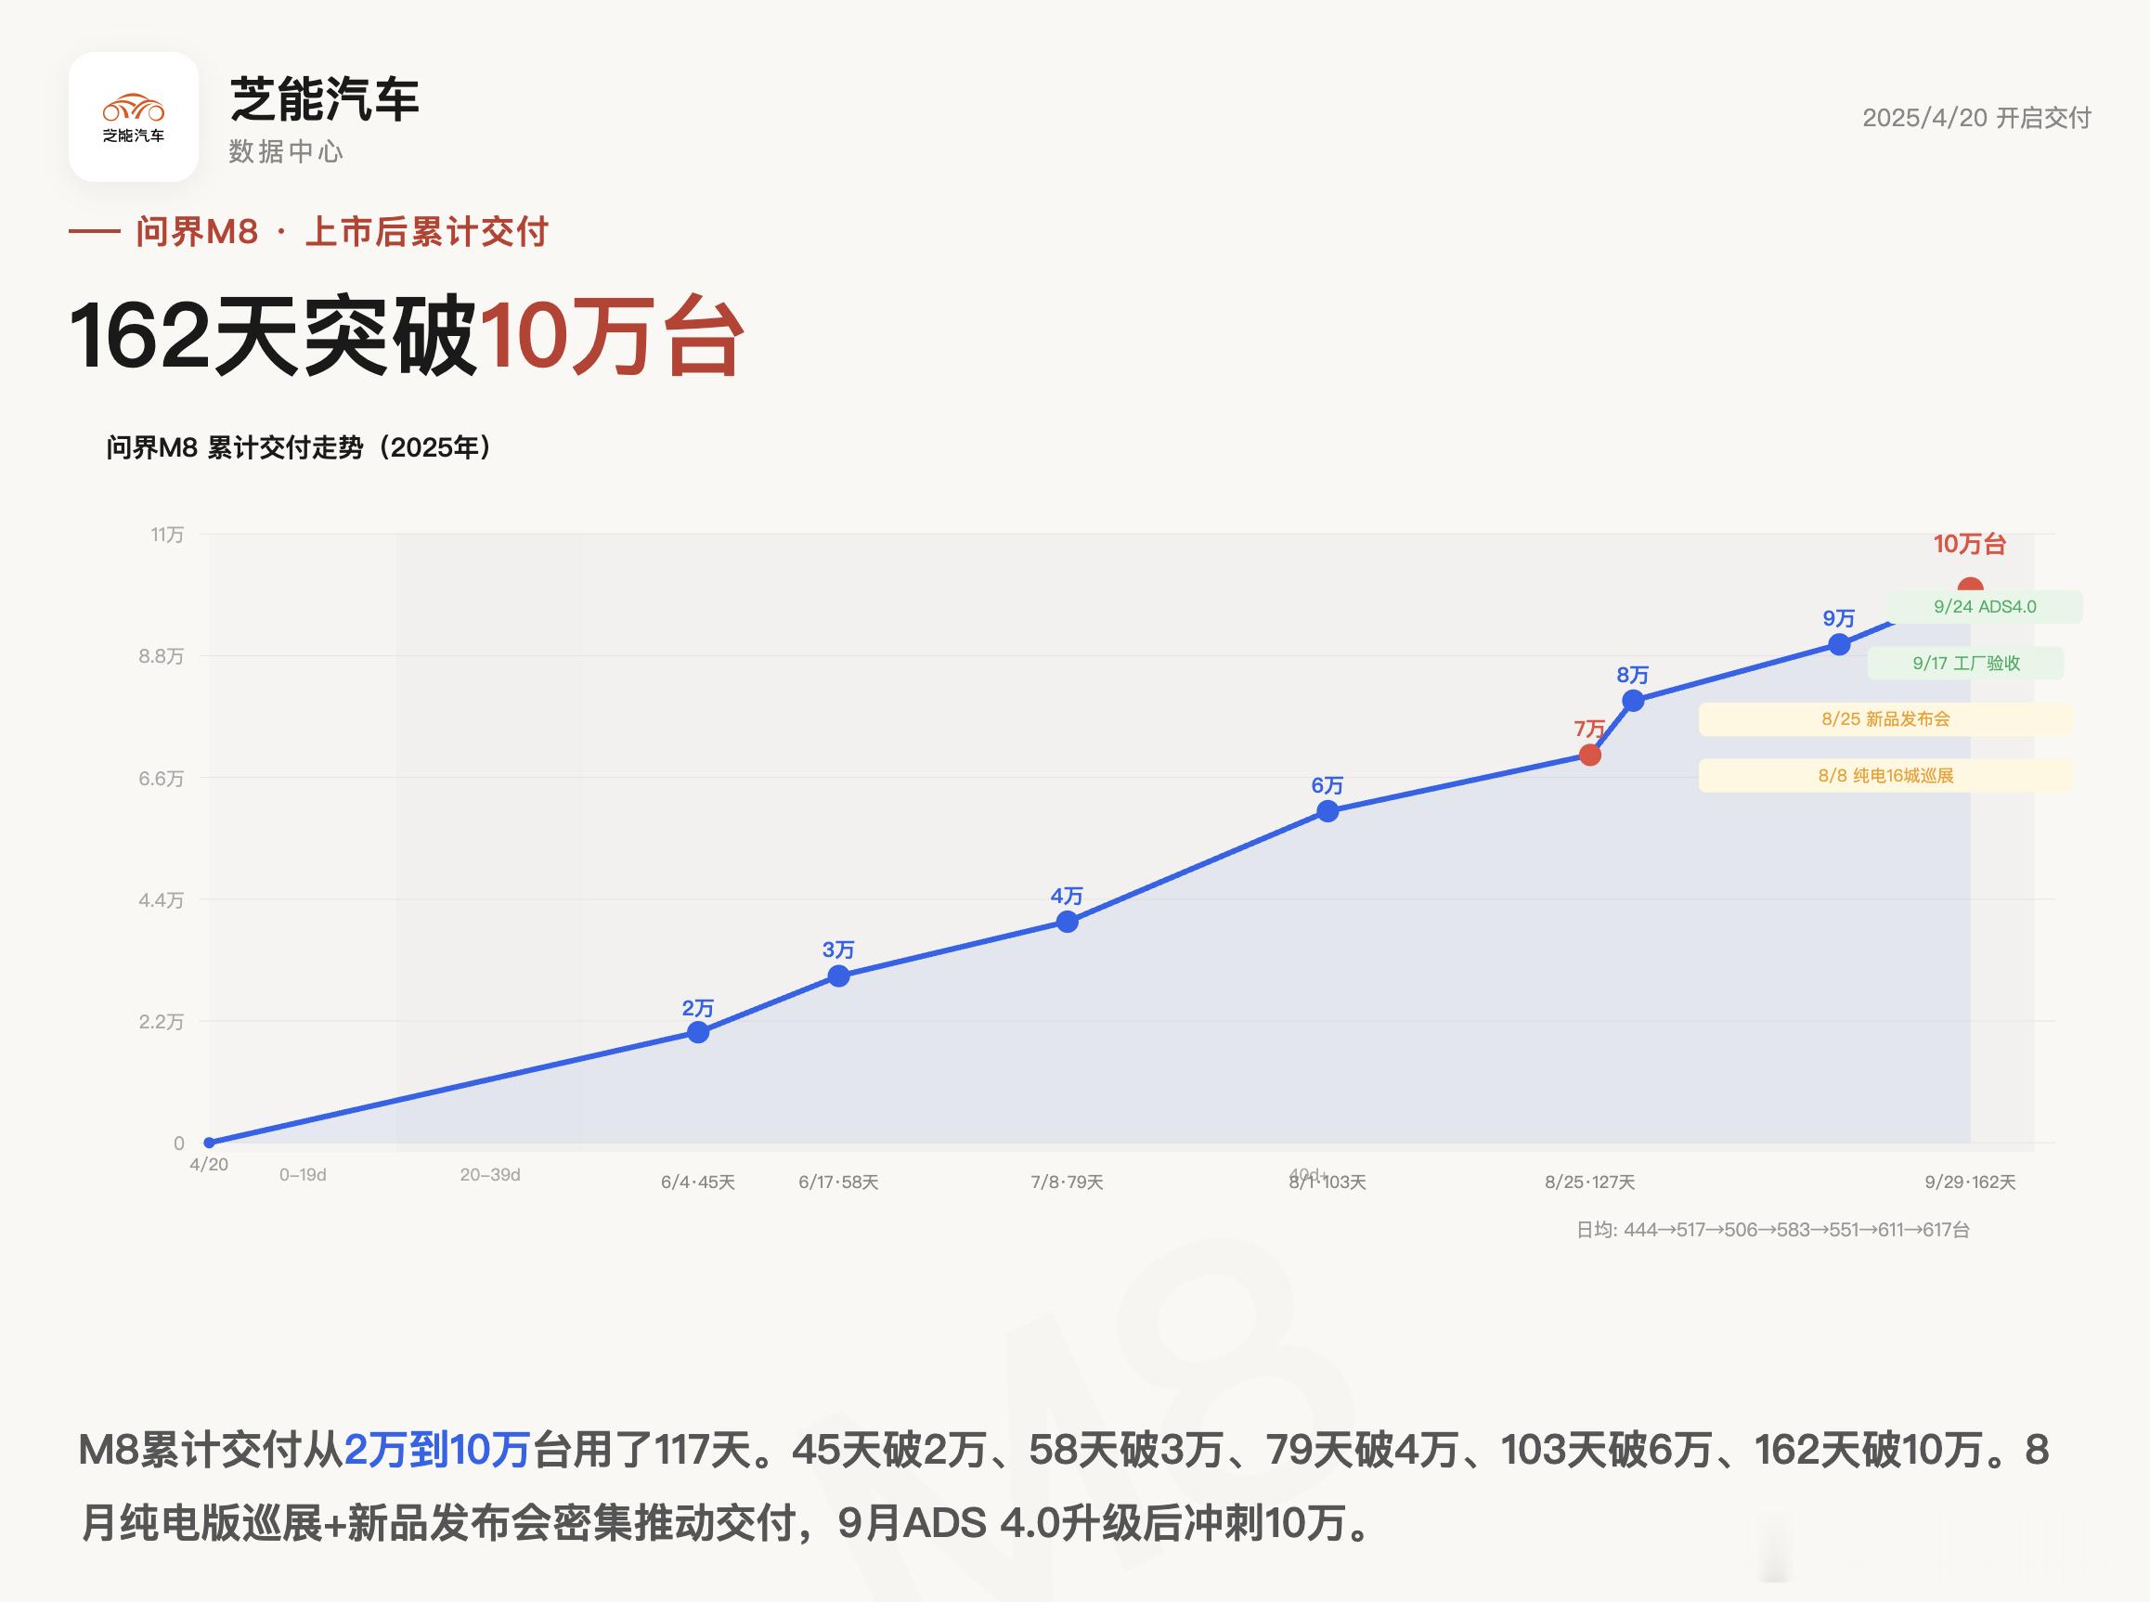Click the 9/24 ADS4.0 event tag
The height and width of the screenshot is (1602, 2150).
point(1985,607)
